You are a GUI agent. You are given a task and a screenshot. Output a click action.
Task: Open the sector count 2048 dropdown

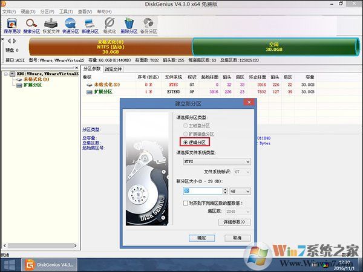point(238,212)
